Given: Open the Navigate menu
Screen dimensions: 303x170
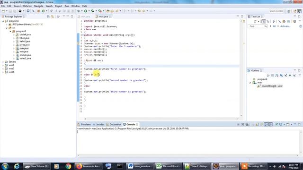Looking at the screenshot, I should [x=39, y=6].
